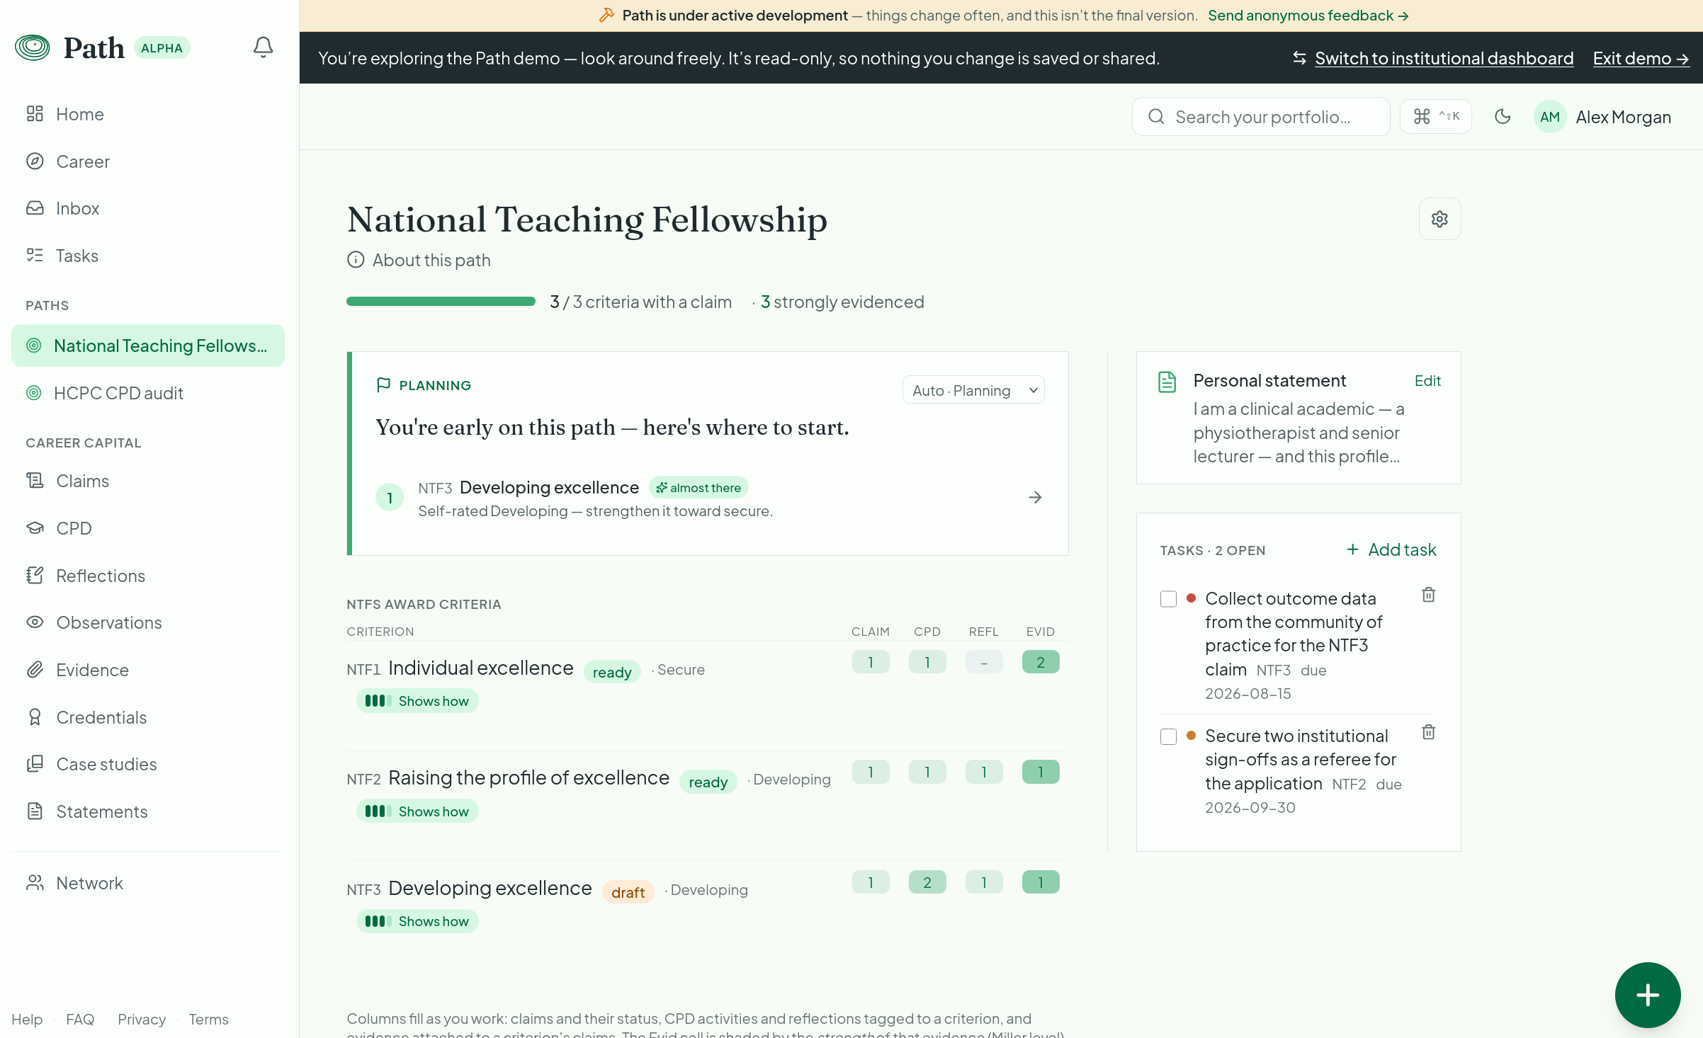The width and height of the screenshot is (1703, 1038).
Task: Delete the Collect outcome data task
Action: [x=1429, y=595]
